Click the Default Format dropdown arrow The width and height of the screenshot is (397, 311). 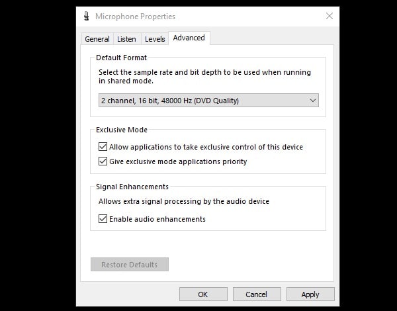(x=312, y=101)
